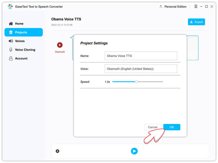Open settings with the gear icon
Image resolution: width=218 pixels, height=163 pixels.
coord(57,151)
